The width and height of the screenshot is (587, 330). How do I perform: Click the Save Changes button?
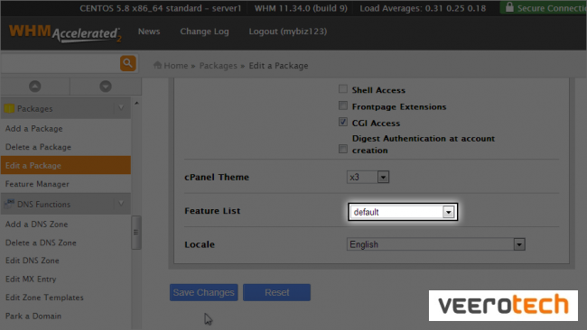(204, 292)
